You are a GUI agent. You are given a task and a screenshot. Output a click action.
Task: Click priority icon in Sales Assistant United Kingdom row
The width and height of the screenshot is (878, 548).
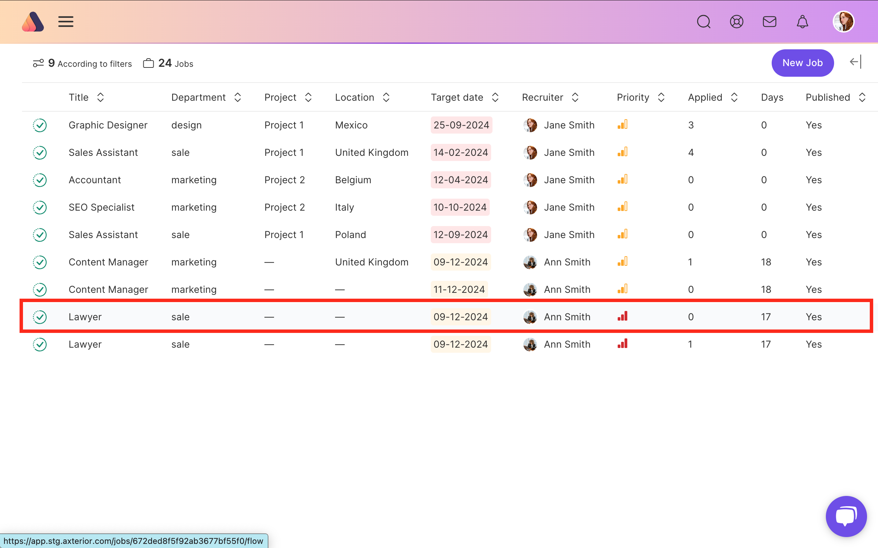click(x=622, y=152)
